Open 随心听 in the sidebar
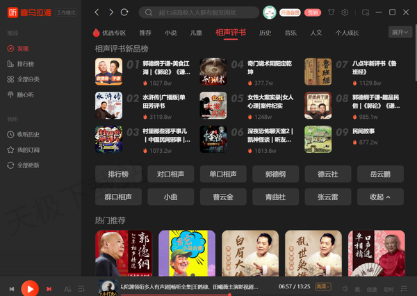This screenshot has width=417, height=296. [20, 94]
